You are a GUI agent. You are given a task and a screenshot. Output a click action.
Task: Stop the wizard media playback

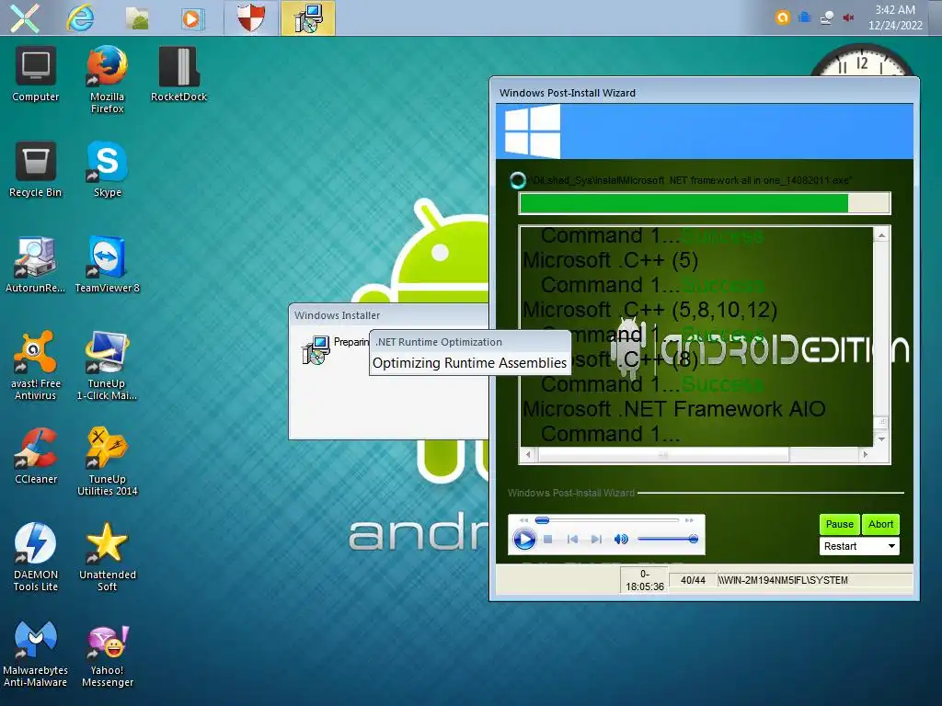pos(548,539)
